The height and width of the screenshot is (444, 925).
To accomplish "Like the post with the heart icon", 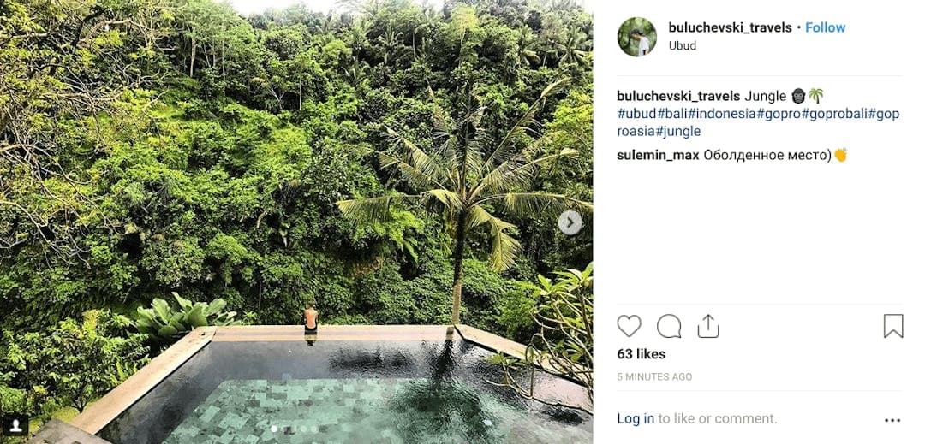I will (x=629, y=326).
